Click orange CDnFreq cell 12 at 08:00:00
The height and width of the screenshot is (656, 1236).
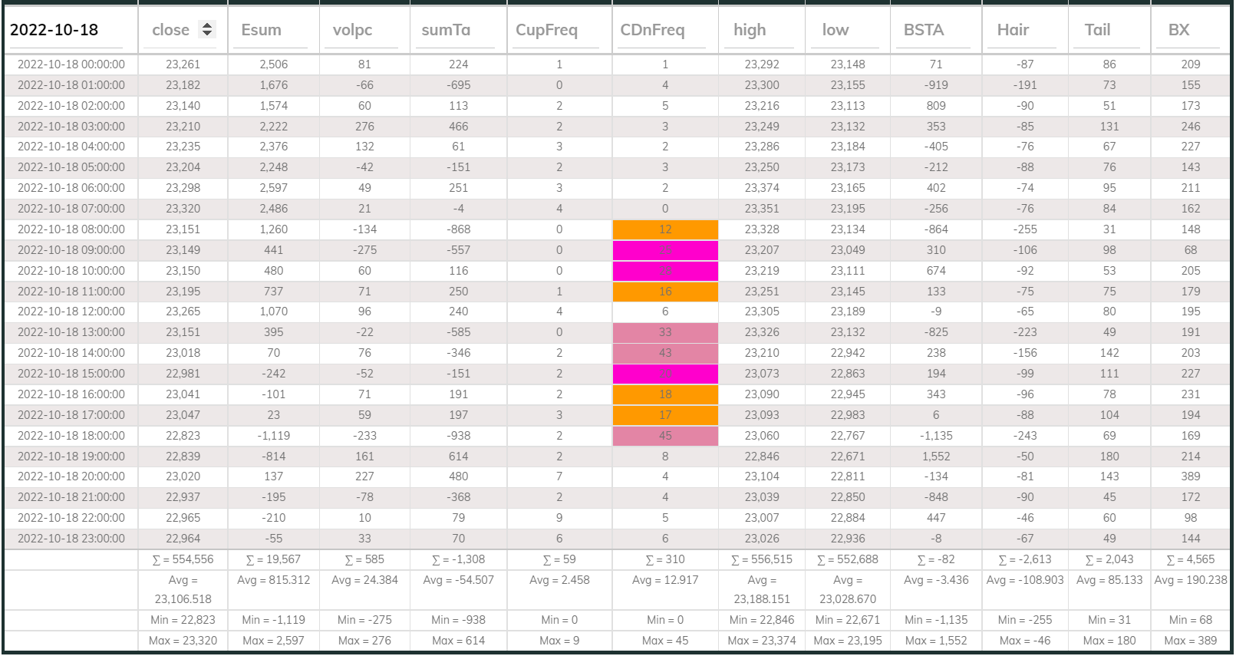pos(665,229)
